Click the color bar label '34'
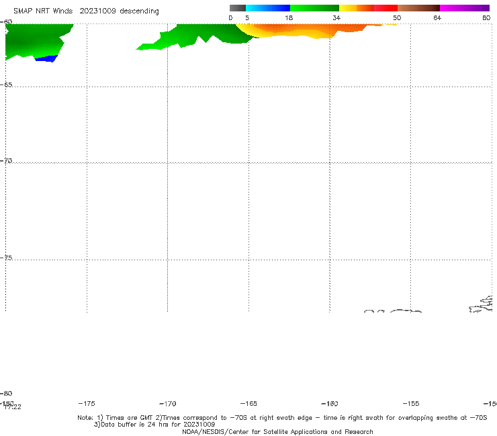Viewport: 497px width, 436px height. [336, 17]
